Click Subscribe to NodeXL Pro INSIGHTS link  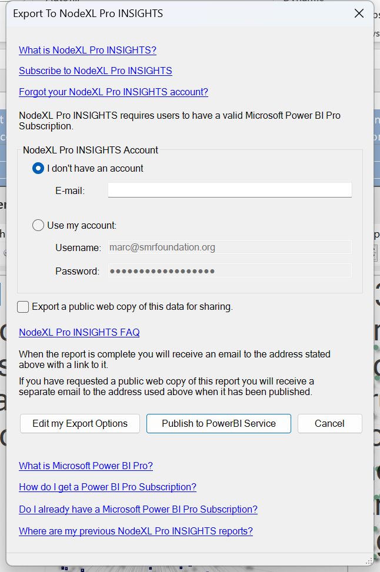coord(95,71)
